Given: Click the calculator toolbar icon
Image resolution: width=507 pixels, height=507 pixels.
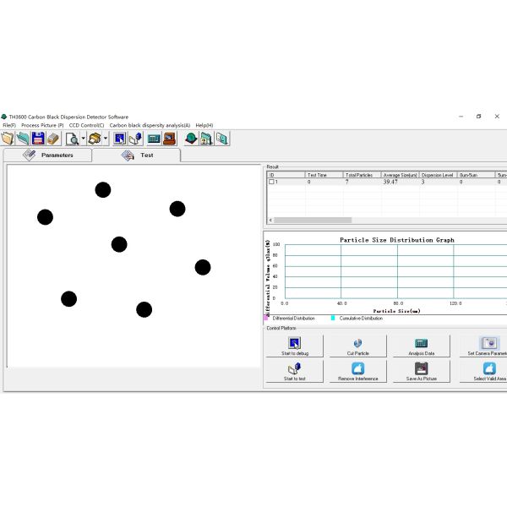Looking at the screenshot, I should (x=154, y=138).
